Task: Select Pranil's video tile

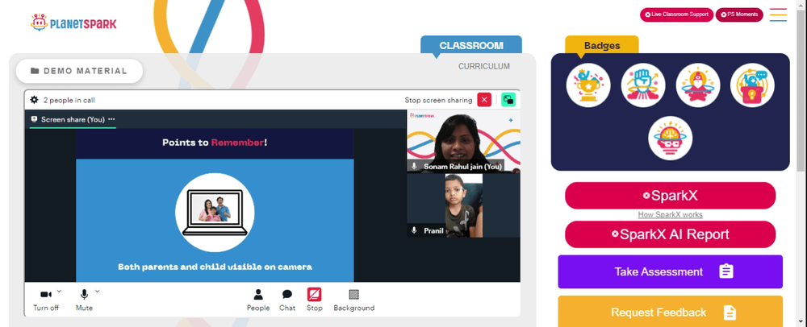Action: point(463,205)
